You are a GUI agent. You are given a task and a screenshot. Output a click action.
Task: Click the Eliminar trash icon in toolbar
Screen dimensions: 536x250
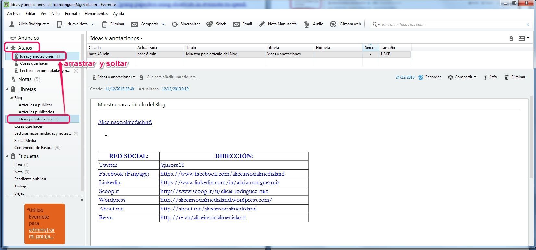(105, 24)
